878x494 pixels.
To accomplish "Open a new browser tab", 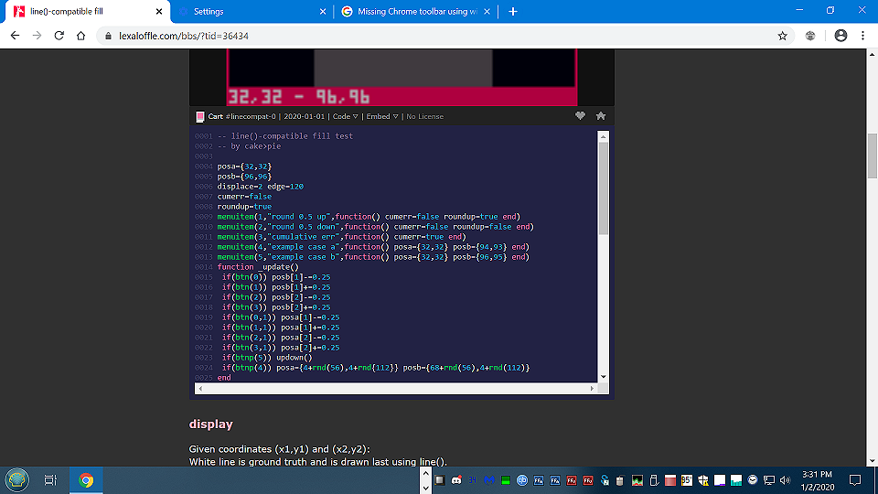I will (x=513, y=11).
